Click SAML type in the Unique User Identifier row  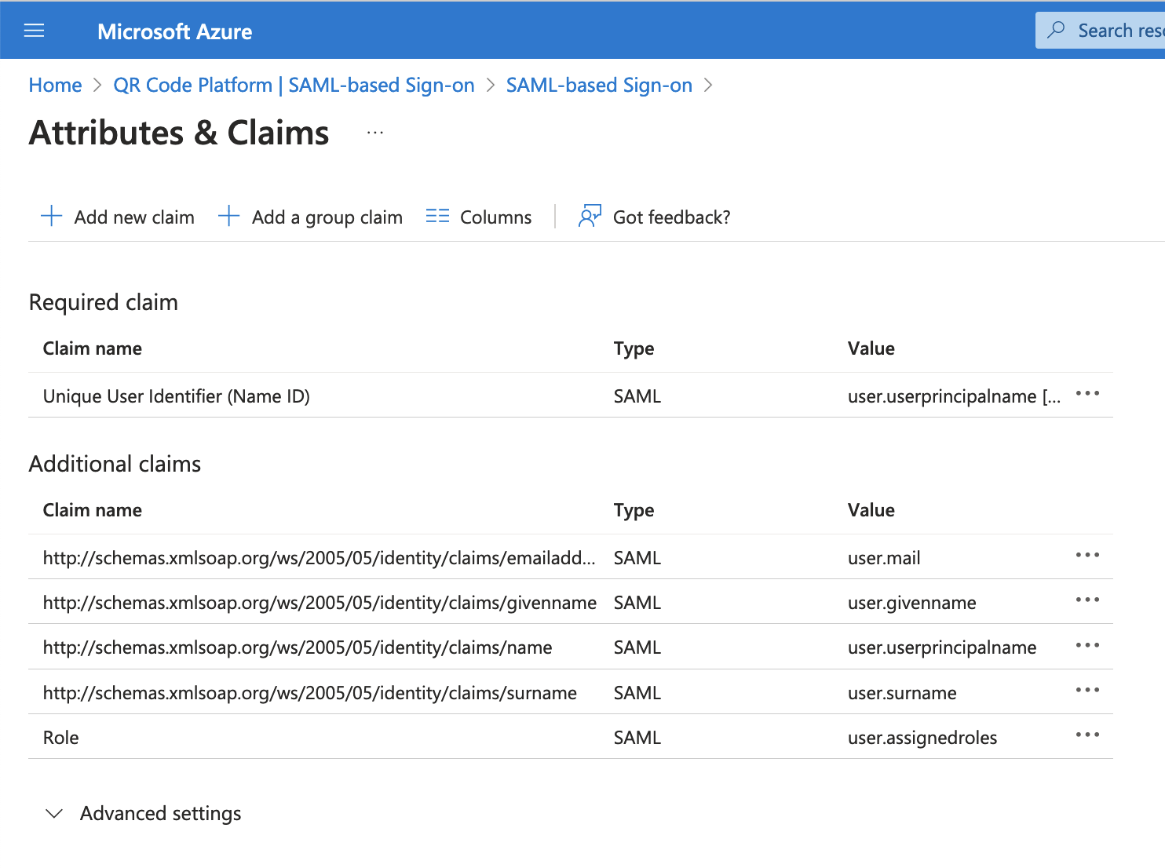click(x=637, y=396)
